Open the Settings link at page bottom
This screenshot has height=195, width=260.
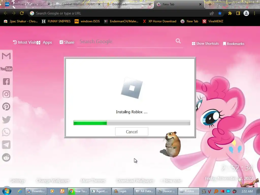coord(18,181)
